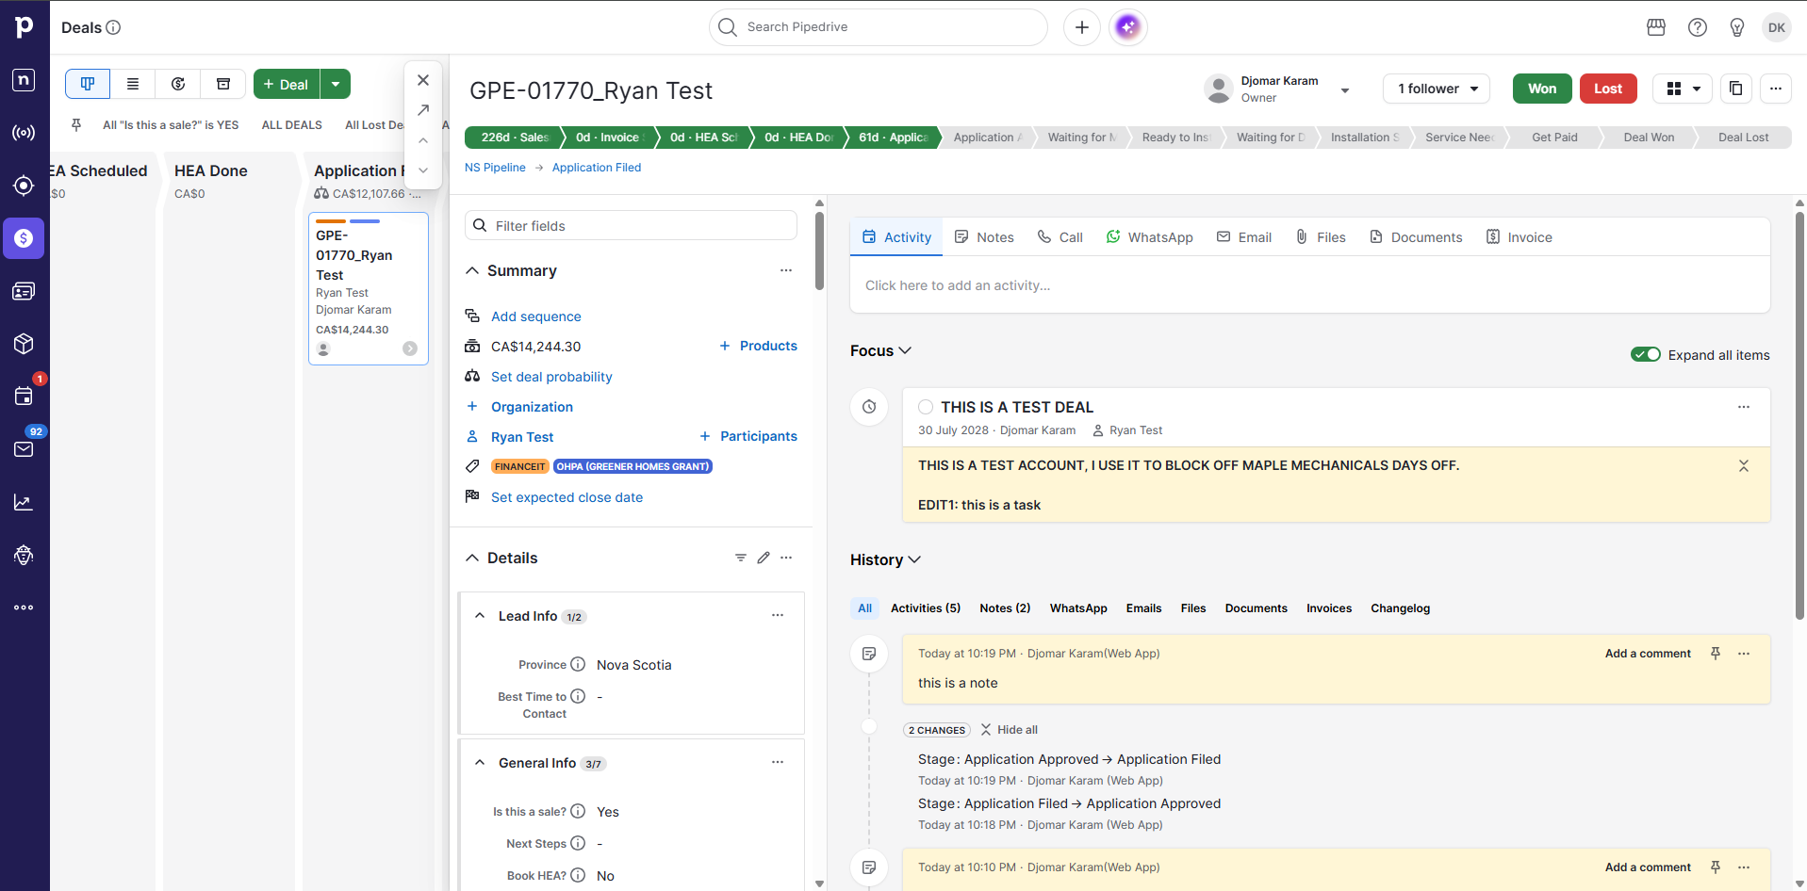Switch to the Email tab
The height and width of the screenshot is (891, 1807).
[1244, 237]
